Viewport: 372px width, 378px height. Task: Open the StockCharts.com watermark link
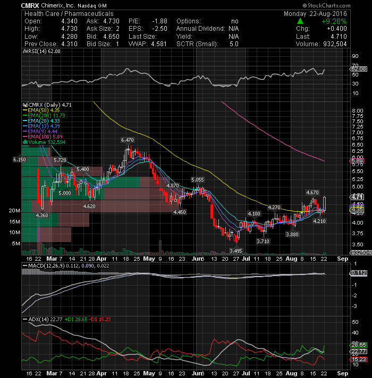click(329, 5)
